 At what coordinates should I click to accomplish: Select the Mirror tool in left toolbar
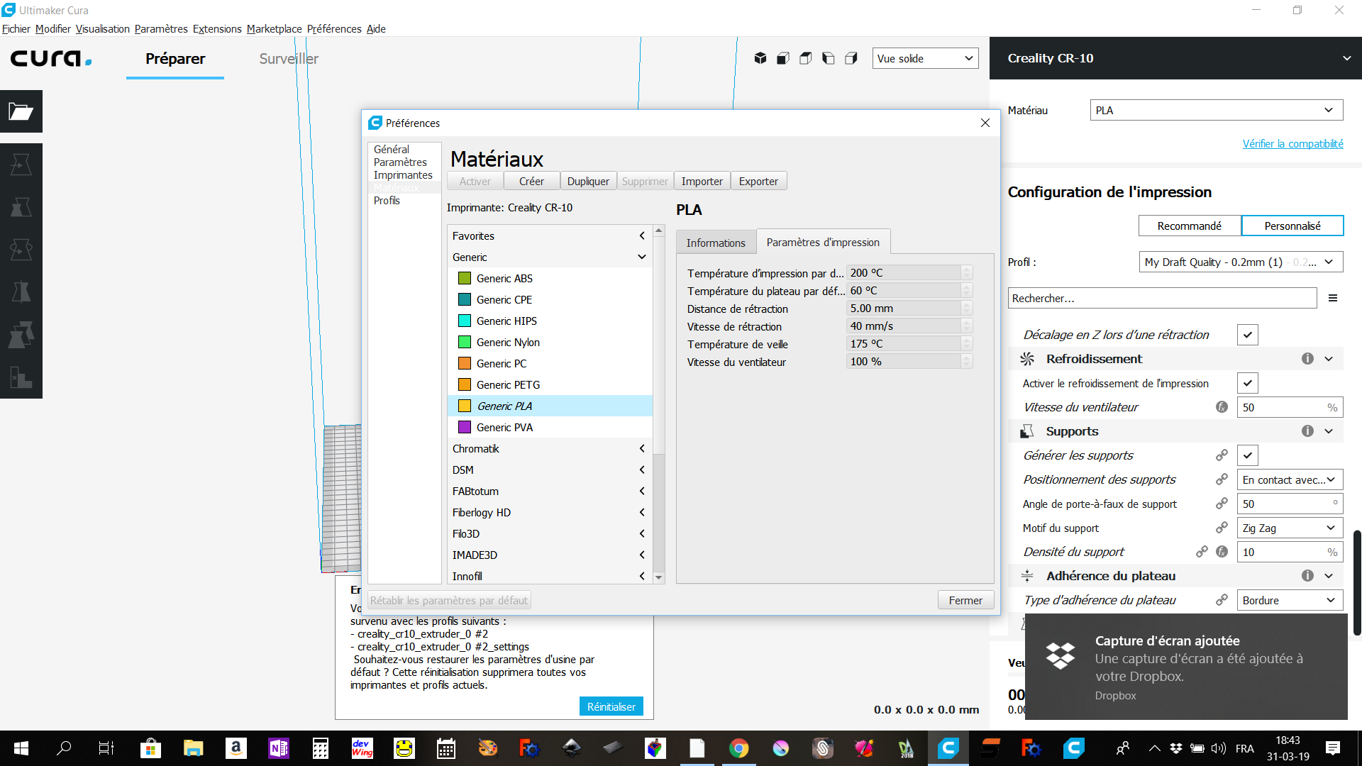[x=21, y=292]
